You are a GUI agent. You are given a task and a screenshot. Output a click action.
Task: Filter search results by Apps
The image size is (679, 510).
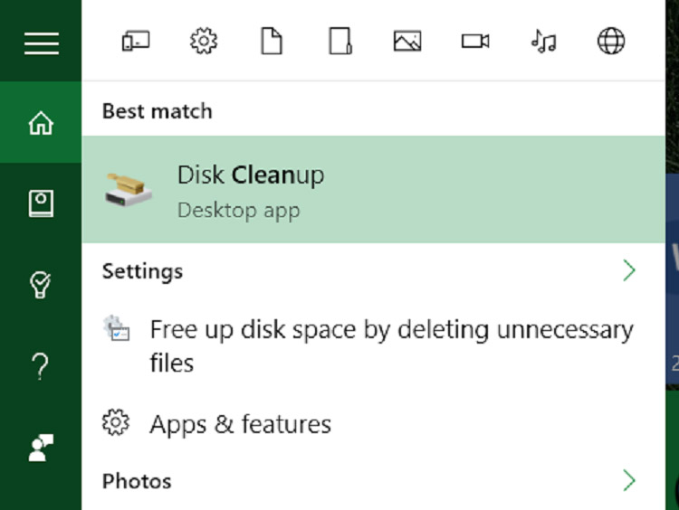136,41
